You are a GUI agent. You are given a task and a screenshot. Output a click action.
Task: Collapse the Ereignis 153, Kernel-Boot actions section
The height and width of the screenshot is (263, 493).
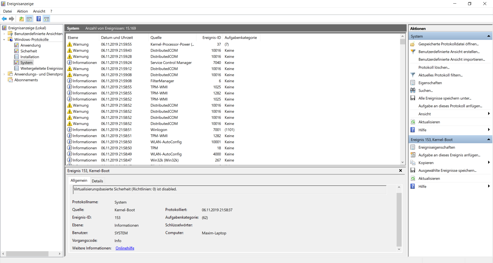click(489, 139)
